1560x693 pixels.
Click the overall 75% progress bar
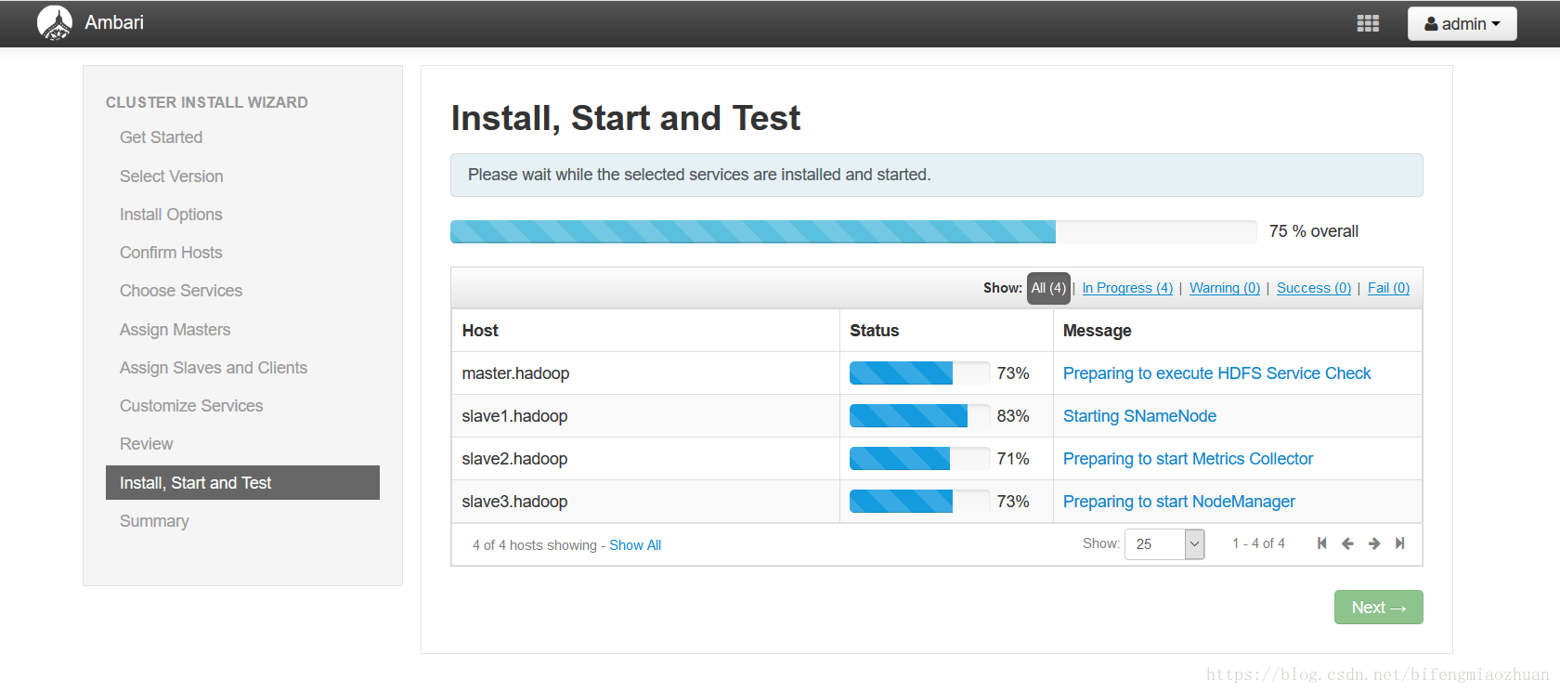coord(853,231)
